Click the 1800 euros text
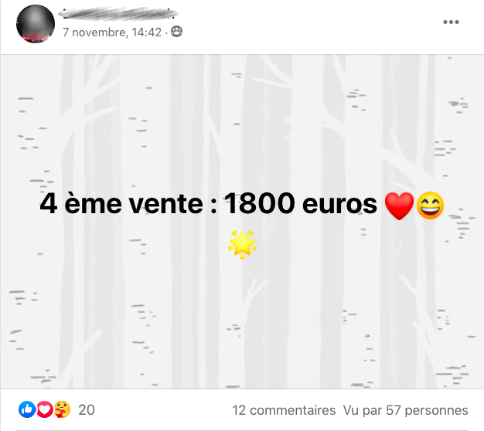This screenshot has height=431, width=484. coord(301,203)
